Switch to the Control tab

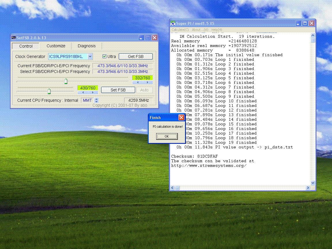click(x=26, y=46)
